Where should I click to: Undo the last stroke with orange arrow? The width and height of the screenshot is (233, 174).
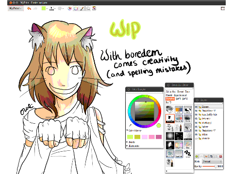pyautogui.click(x=29, y=8)
